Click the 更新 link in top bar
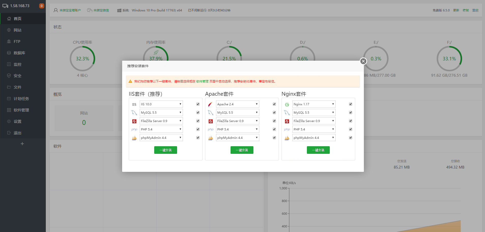The width and height of the screenshot is (485, 232). [x=456, y=10]
